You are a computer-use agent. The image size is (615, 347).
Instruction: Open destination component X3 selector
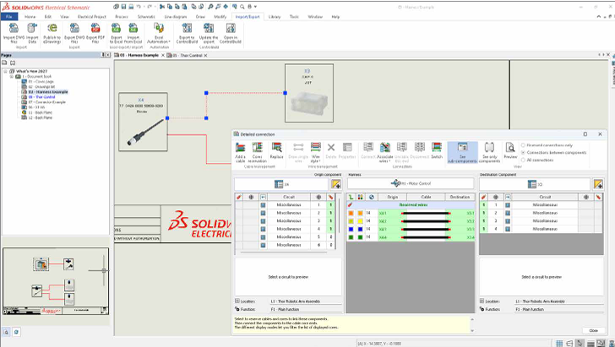pyautogui.click(x=535, y=184)
